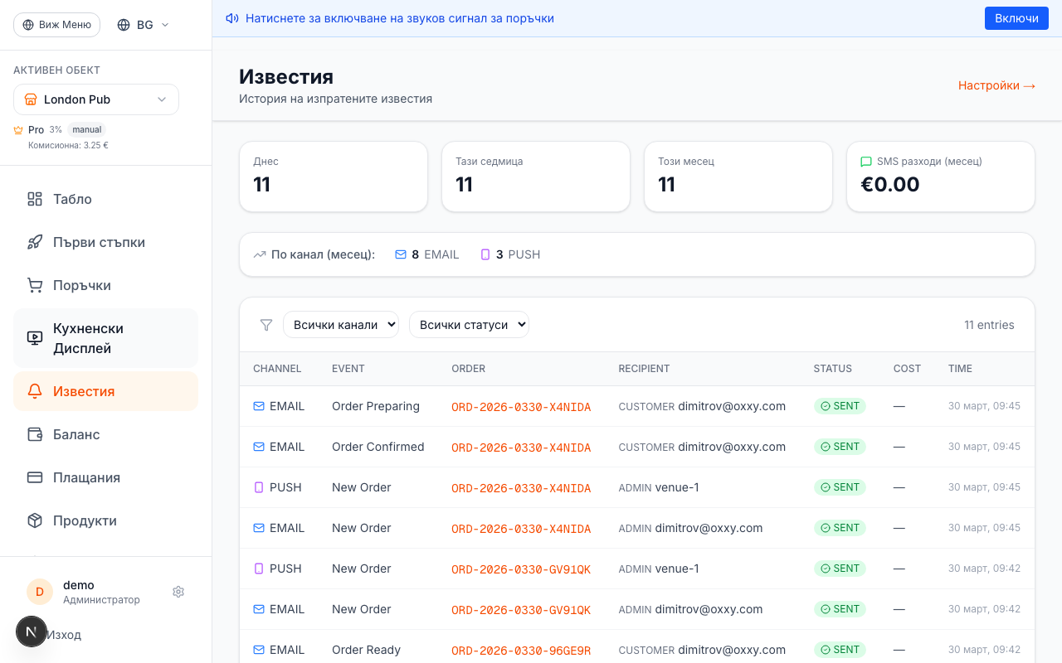
Task: Click the Табло dashboard grid icon
Action: pyautogui.click(x=35, y=199)
